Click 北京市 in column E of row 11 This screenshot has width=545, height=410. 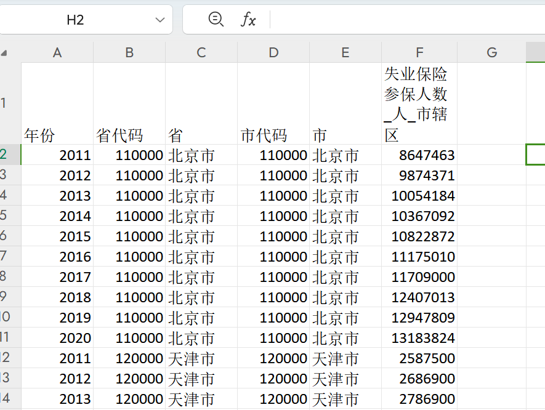click(345, 338)
